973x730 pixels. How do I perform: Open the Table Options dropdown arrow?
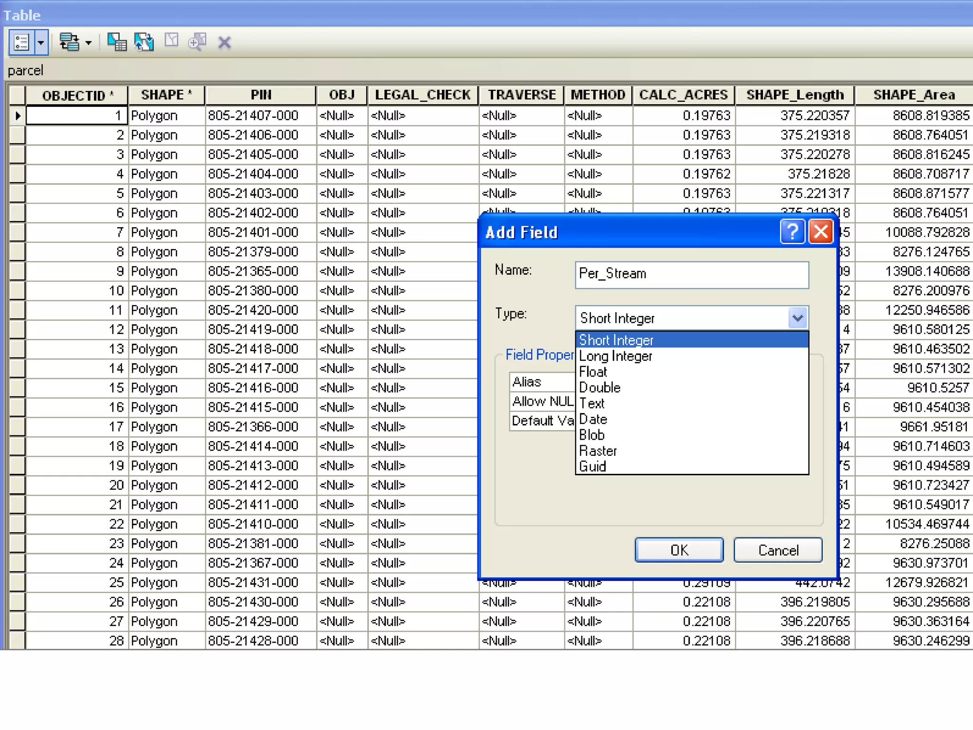[x=41, y=42]
